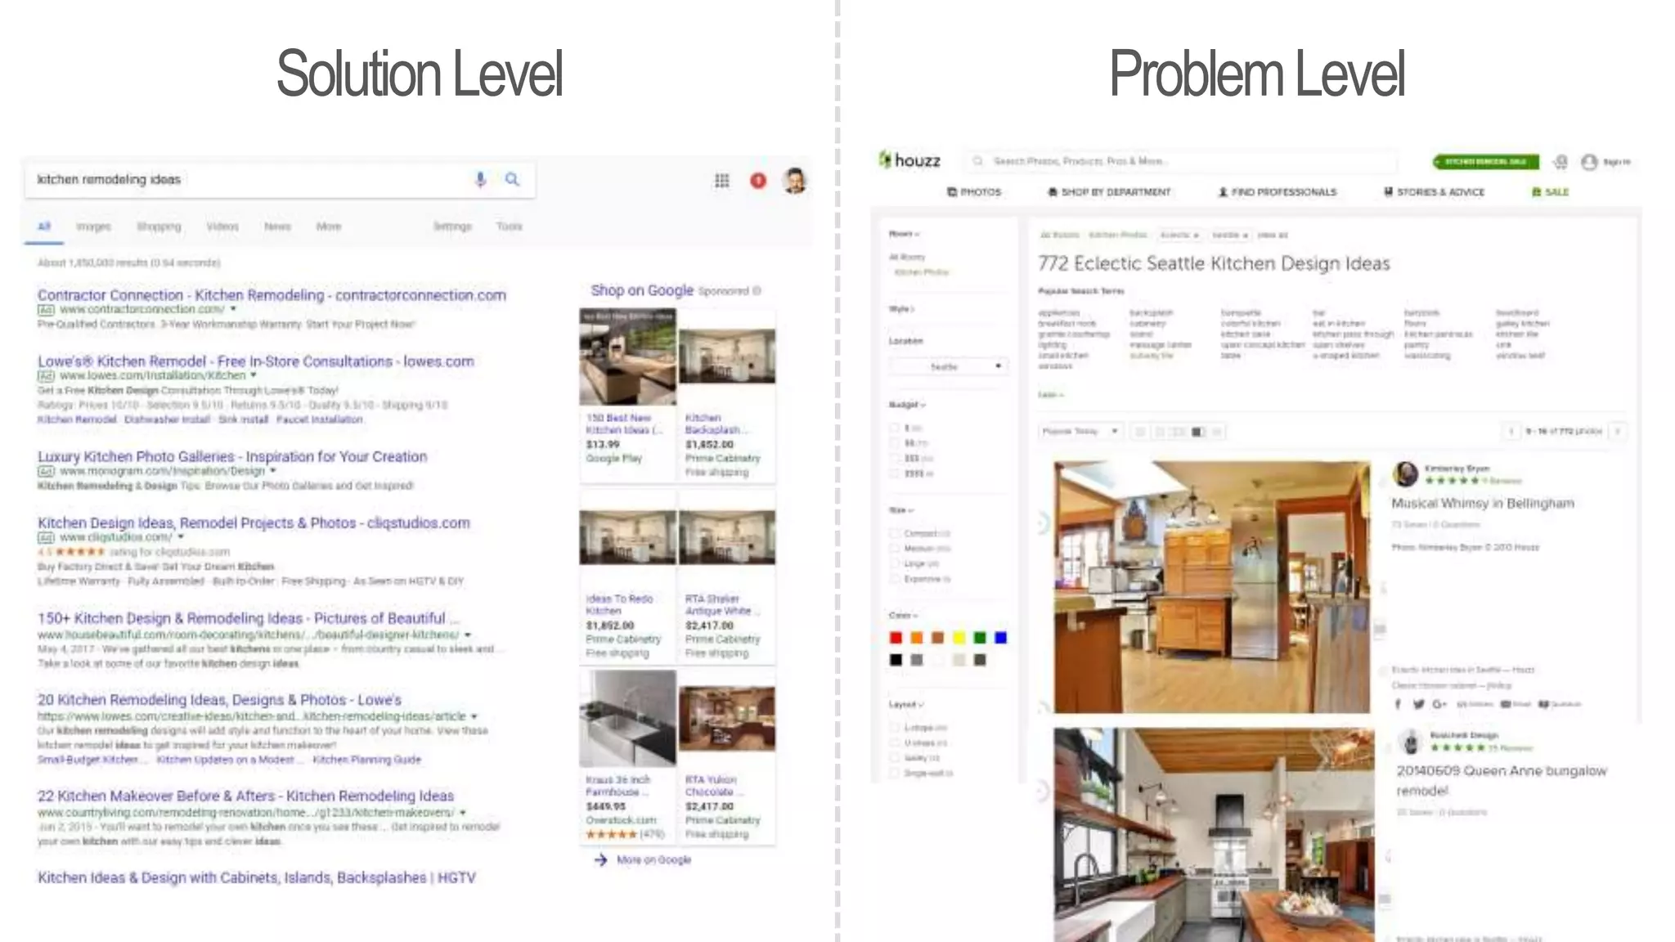This screenshot has width=1675, height=942.
Task: Open the Popular Today sort dropdown
Action: [x=1080, y=431]
